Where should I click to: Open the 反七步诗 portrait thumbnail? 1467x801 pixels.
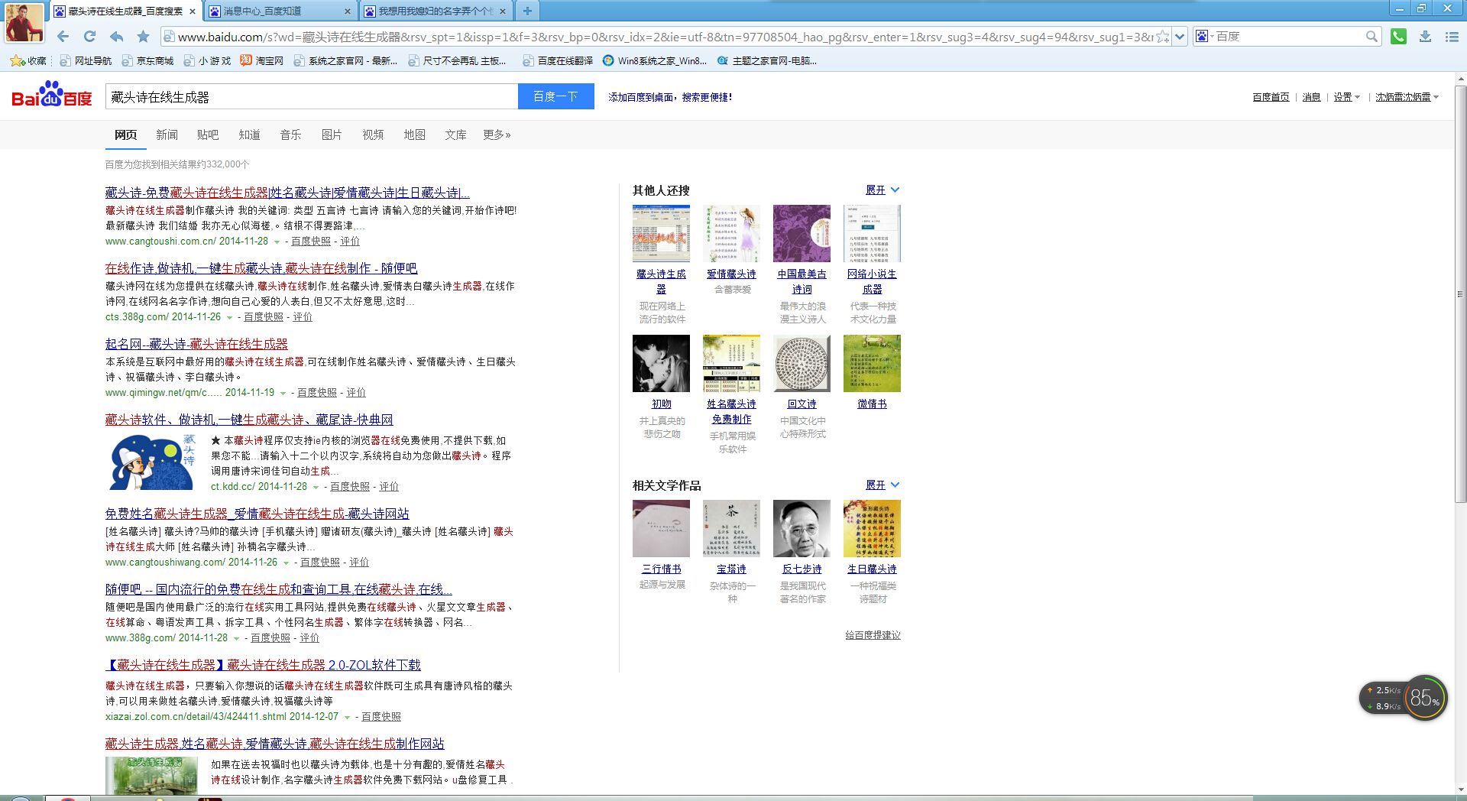pos(802,528)
